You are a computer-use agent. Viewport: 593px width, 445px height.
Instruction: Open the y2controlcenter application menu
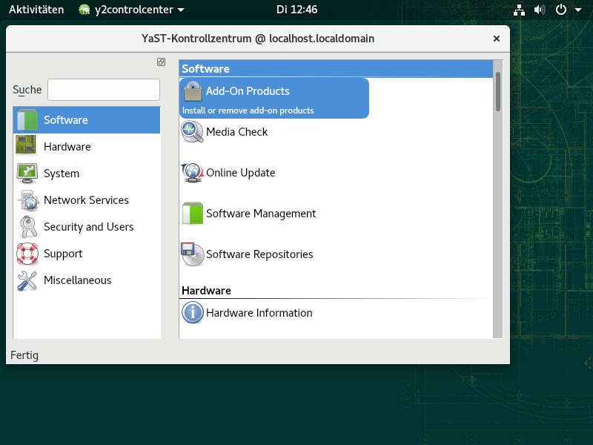point(132,10)
